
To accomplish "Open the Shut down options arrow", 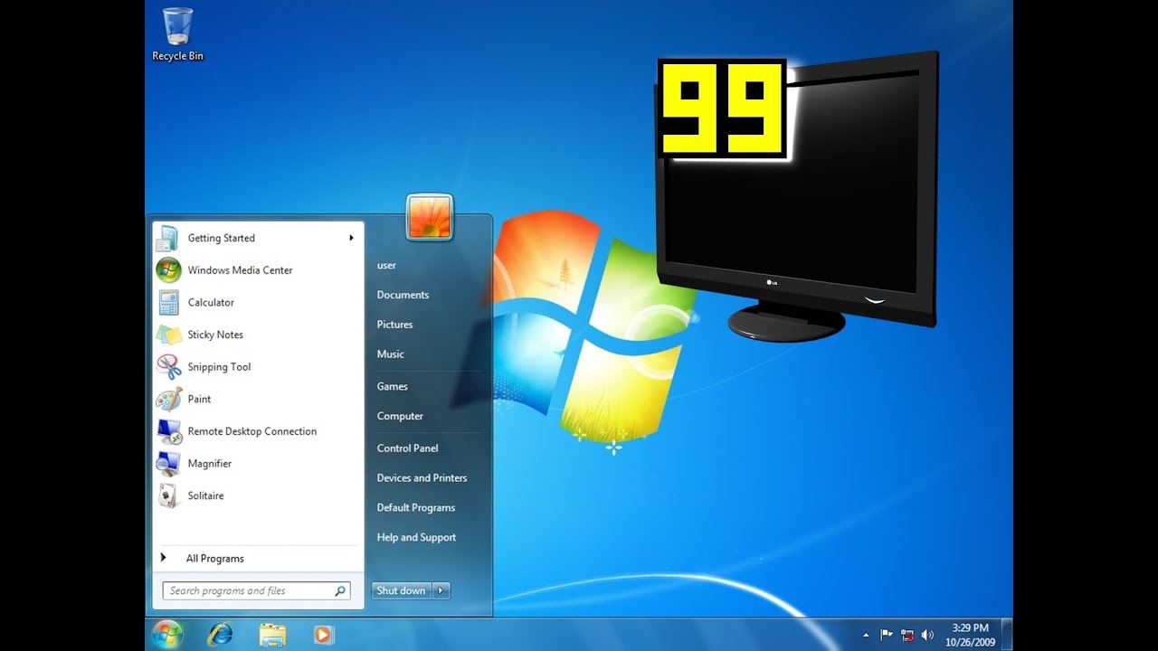I will (441, 590).
